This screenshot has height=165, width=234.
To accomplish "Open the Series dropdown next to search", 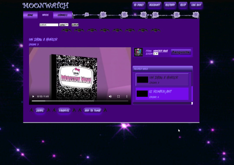I will pyautogui.click(x=64, y=25).
